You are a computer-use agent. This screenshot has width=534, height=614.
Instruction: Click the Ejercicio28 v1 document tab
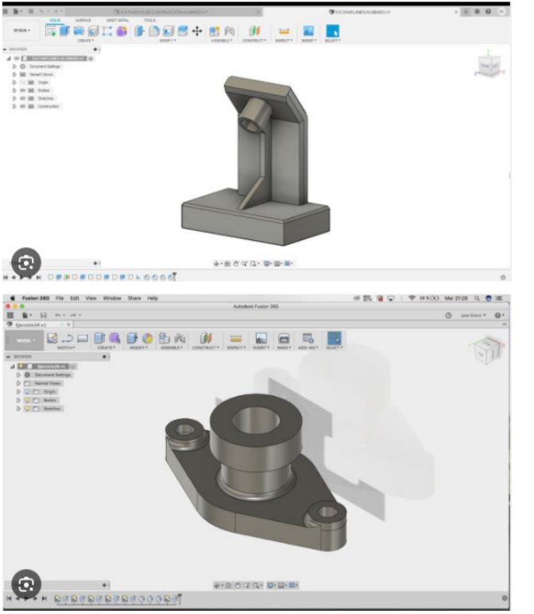point(37,324)
